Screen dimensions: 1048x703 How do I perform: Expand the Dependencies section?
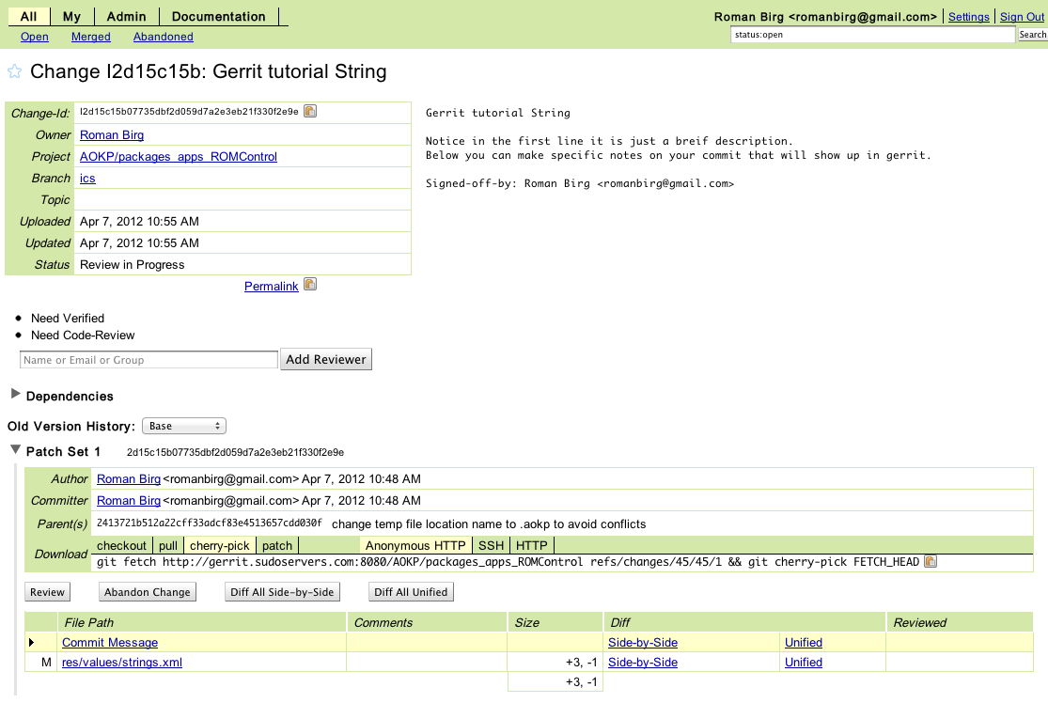pyautogui.click(x=15, y=396)
